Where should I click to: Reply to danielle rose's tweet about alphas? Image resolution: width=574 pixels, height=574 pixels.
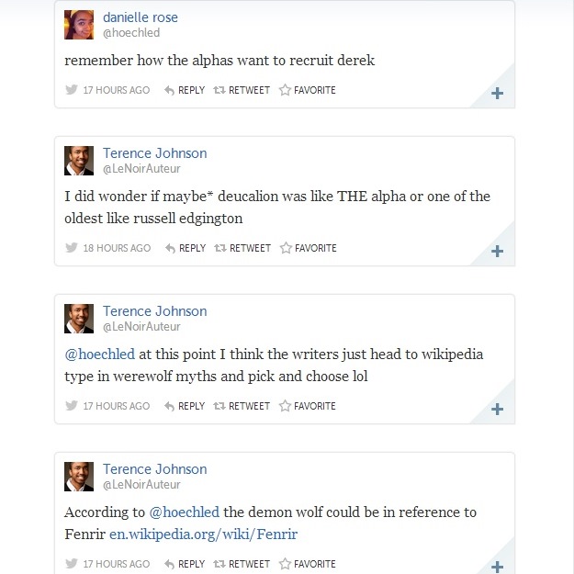(185, 90)
